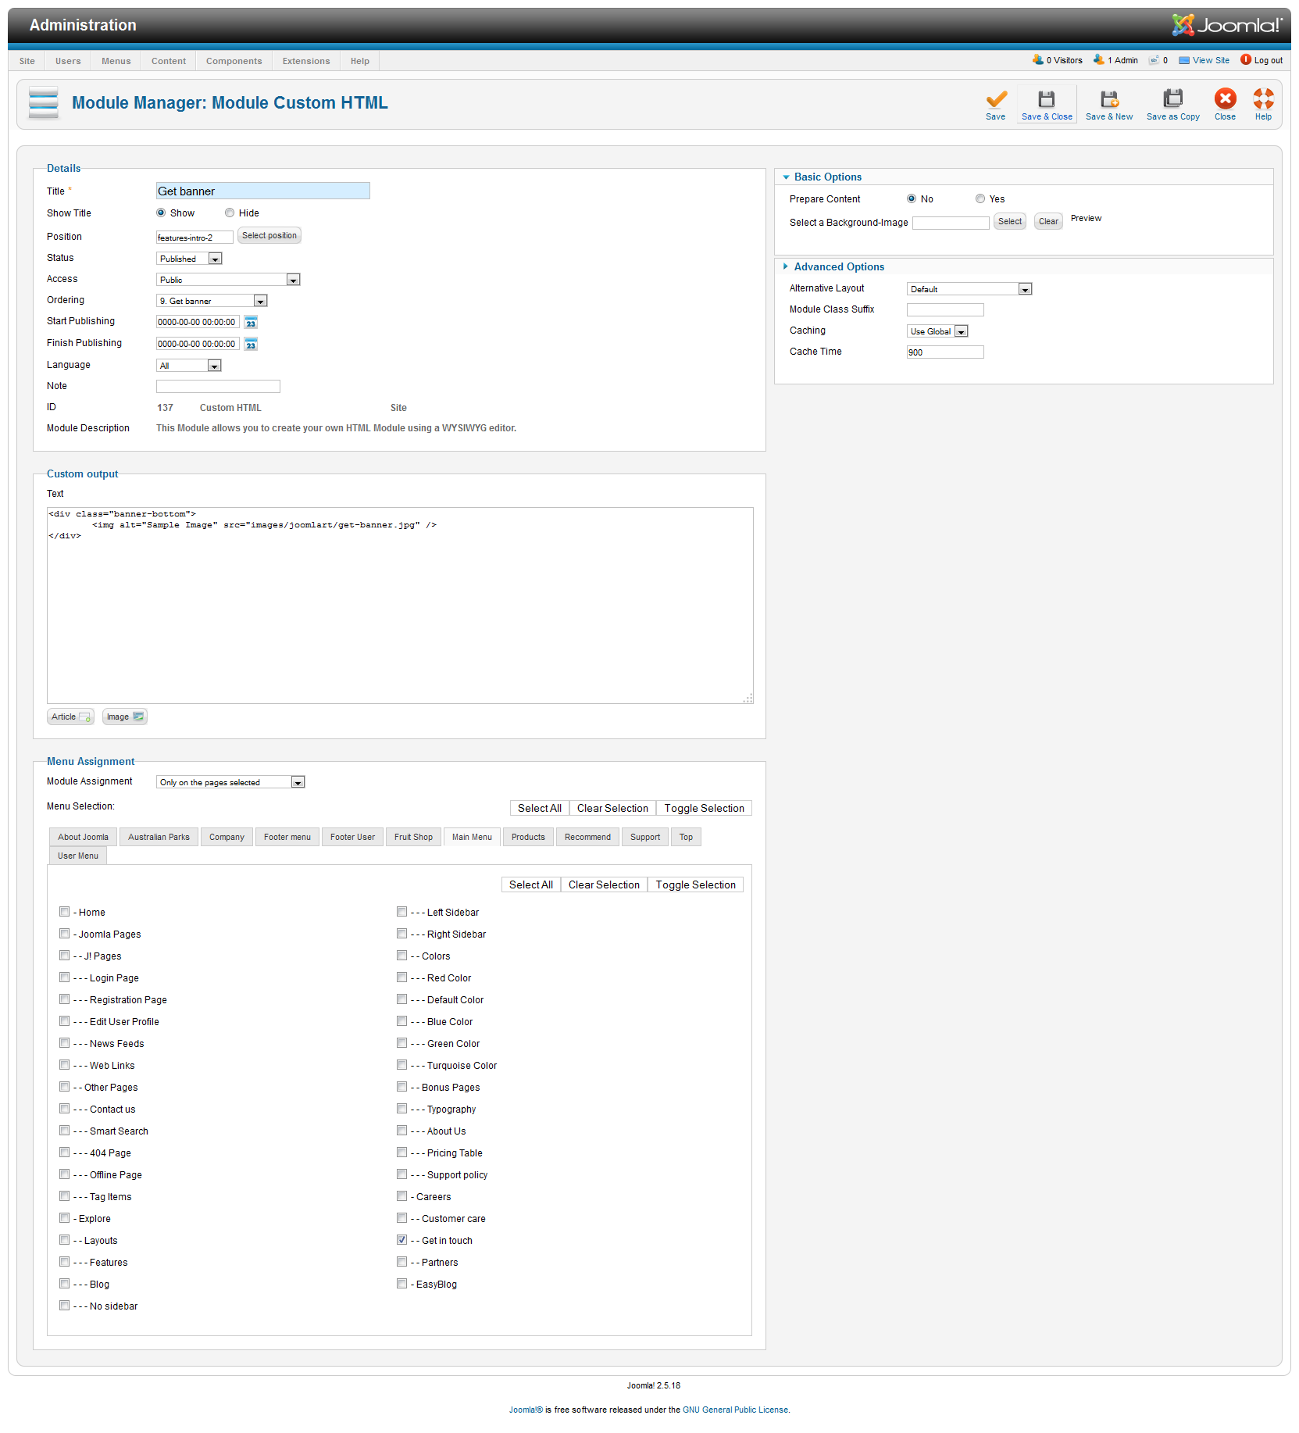The image size is (1299, 1433).
Task: Click the custom output text area
Action: pyautogui.click(x=400, y=606)
